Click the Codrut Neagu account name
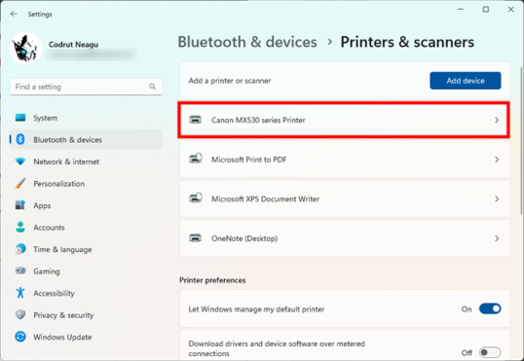524x361 pixels. point(73,45)
